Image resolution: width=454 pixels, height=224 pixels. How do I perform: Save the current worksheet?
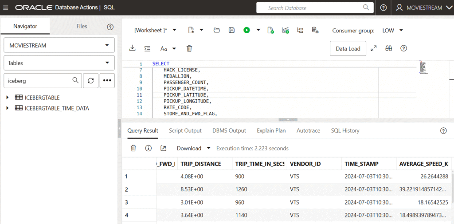tap(231, 30)
